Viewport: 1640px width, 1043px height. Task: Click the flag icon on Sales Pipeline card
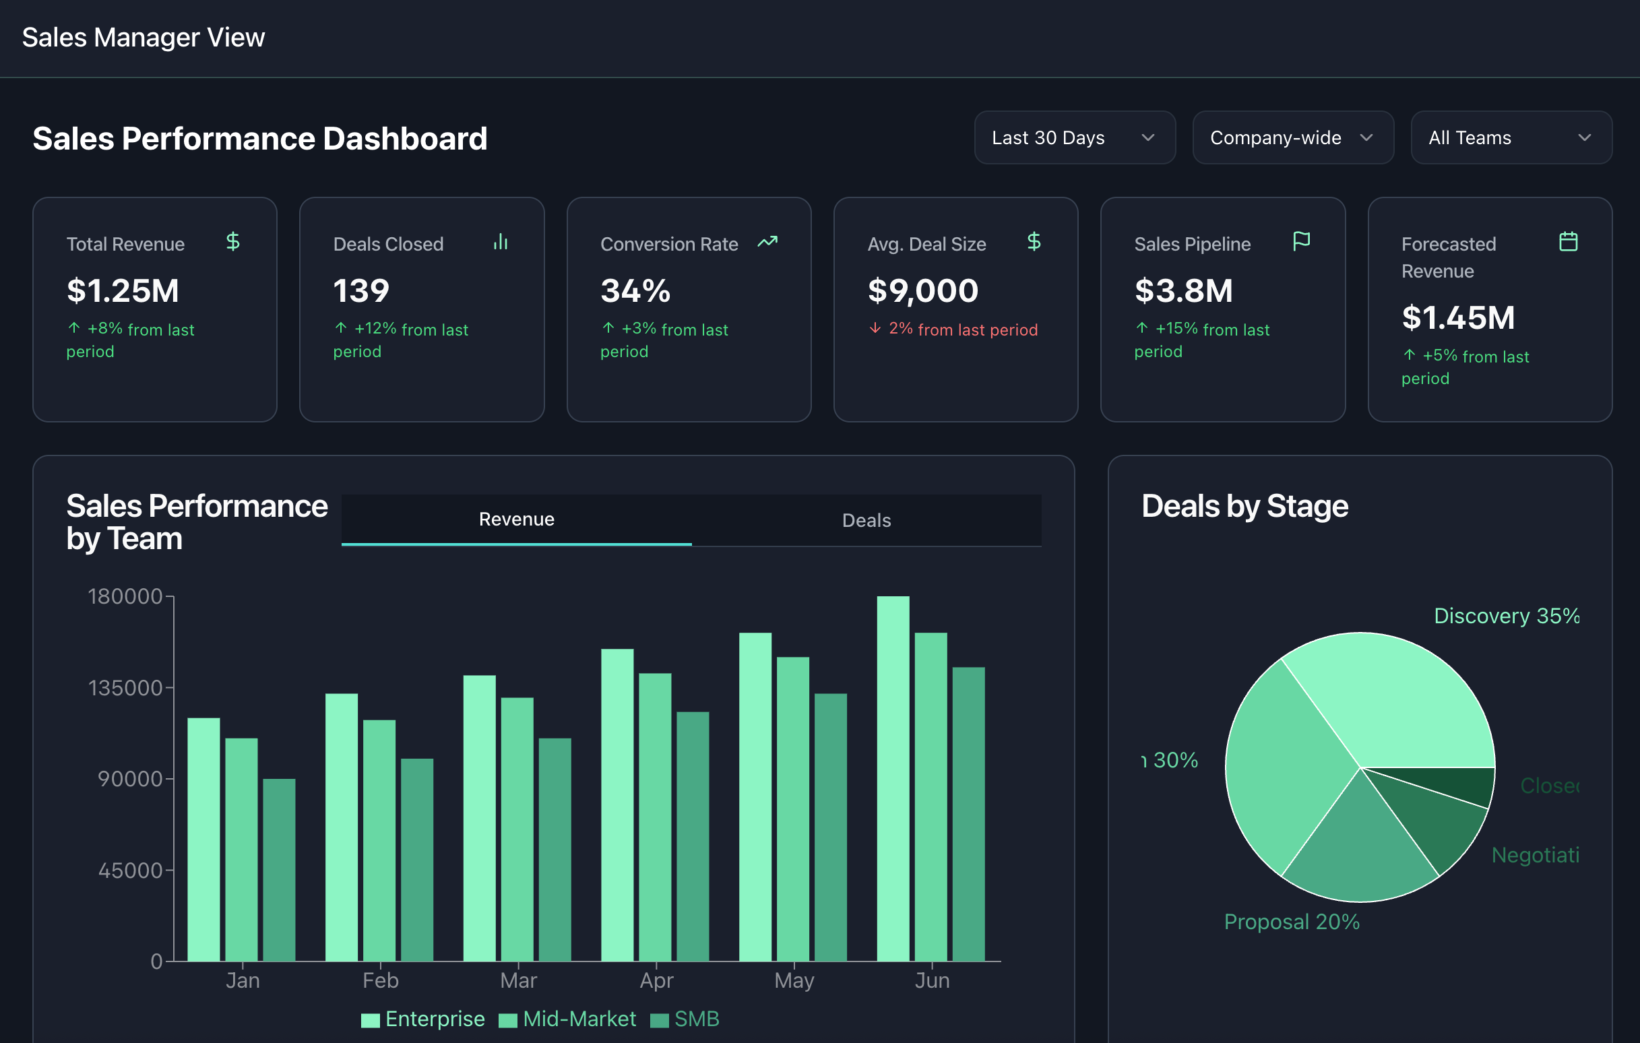[x=1302, y=241]
